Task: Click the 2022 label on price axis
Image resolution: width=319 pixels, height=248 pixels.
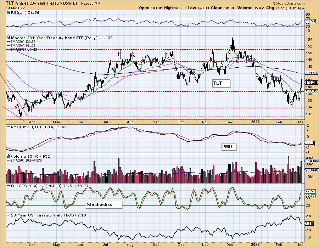Action: [255, 122]
